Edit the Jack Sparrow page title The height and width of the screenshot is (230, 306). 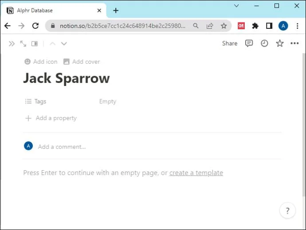pyautogui.click(x=67, y=78)
